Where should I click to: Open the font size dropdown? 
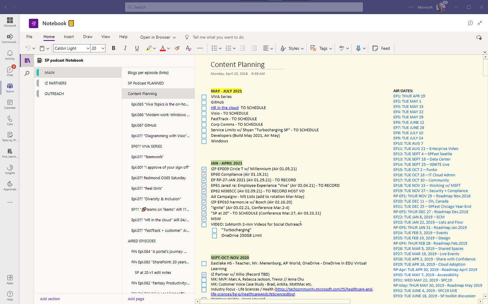(x=98, y=48)
